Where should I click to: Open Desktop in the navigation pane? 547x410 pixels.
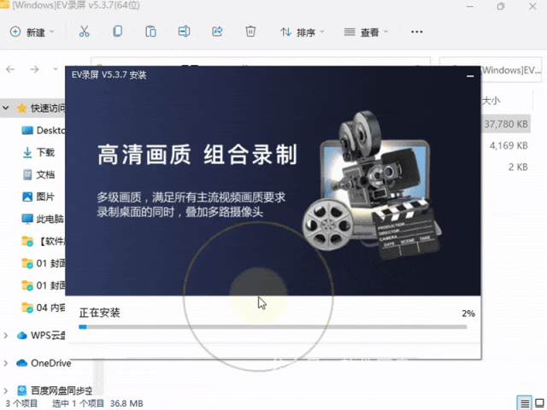(x=44, y=131)
